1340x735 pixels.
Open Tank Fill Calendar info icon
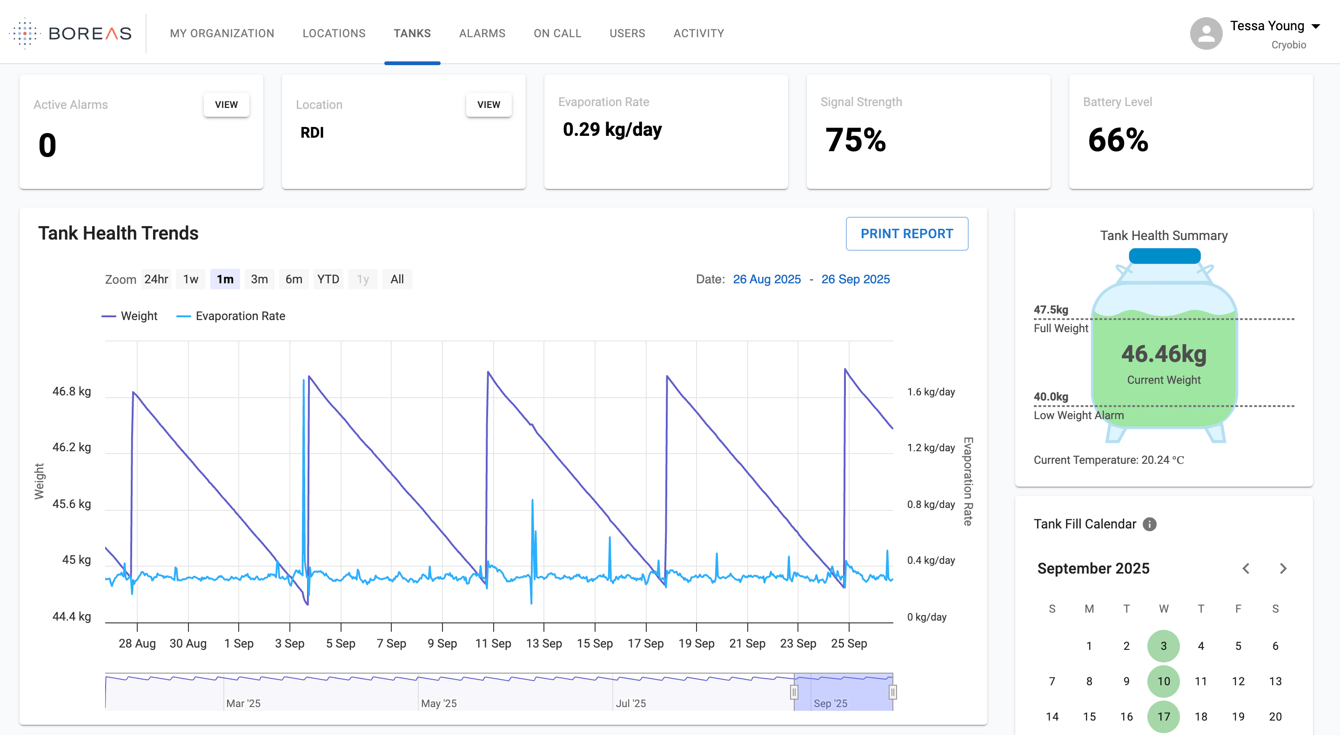(1150, 524)
